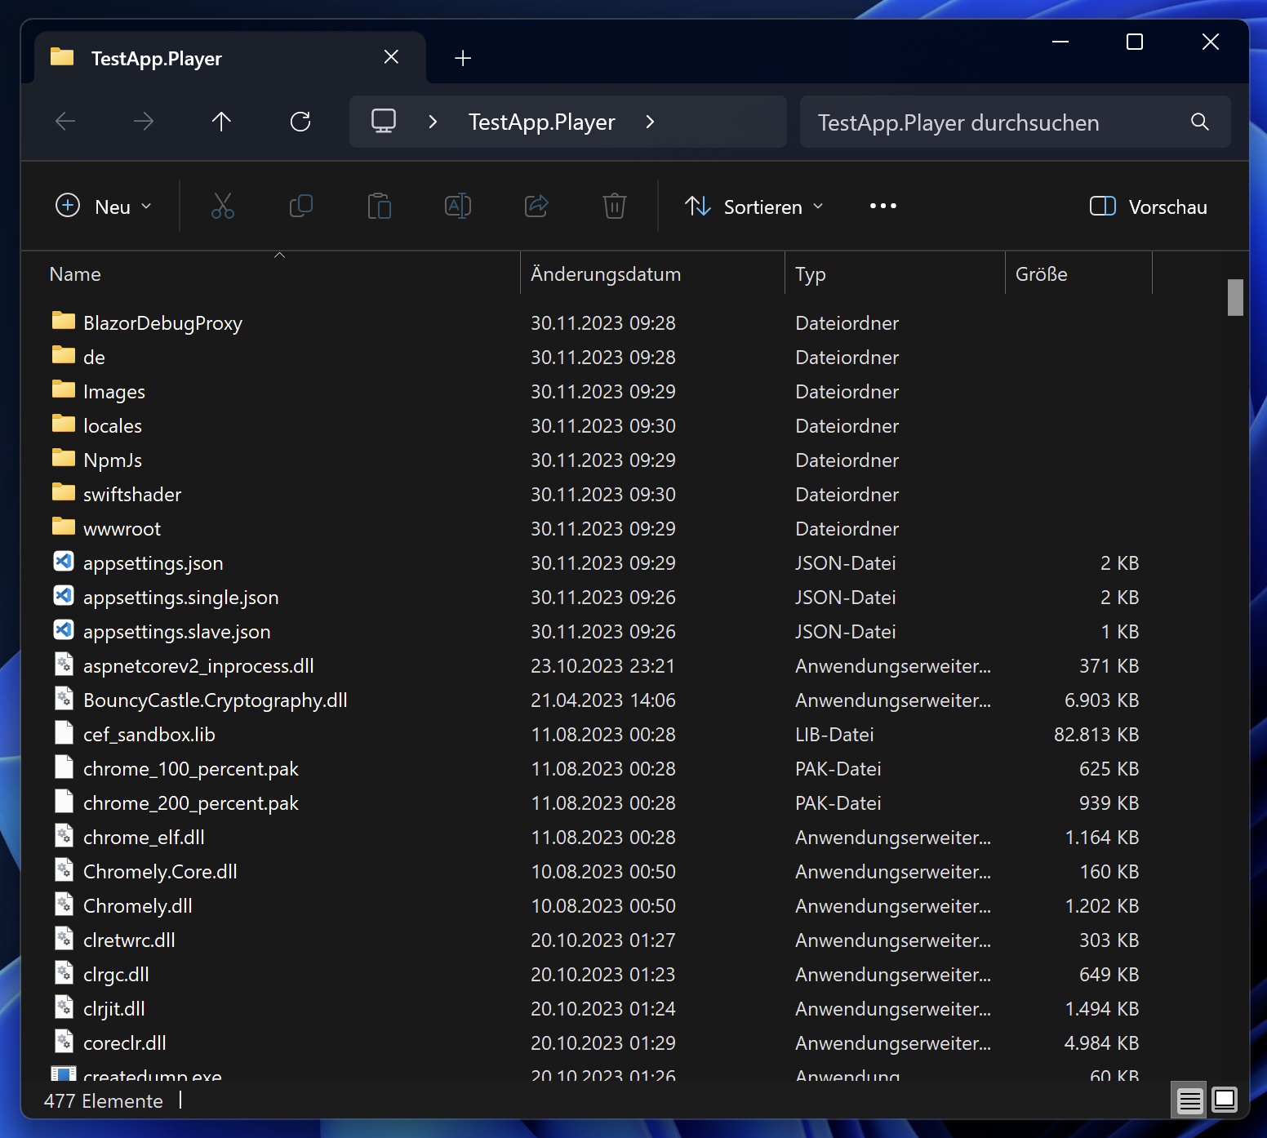Select the locales folder icon
The height and width of the screenshot is (1138, 1267).
(64, 424)
